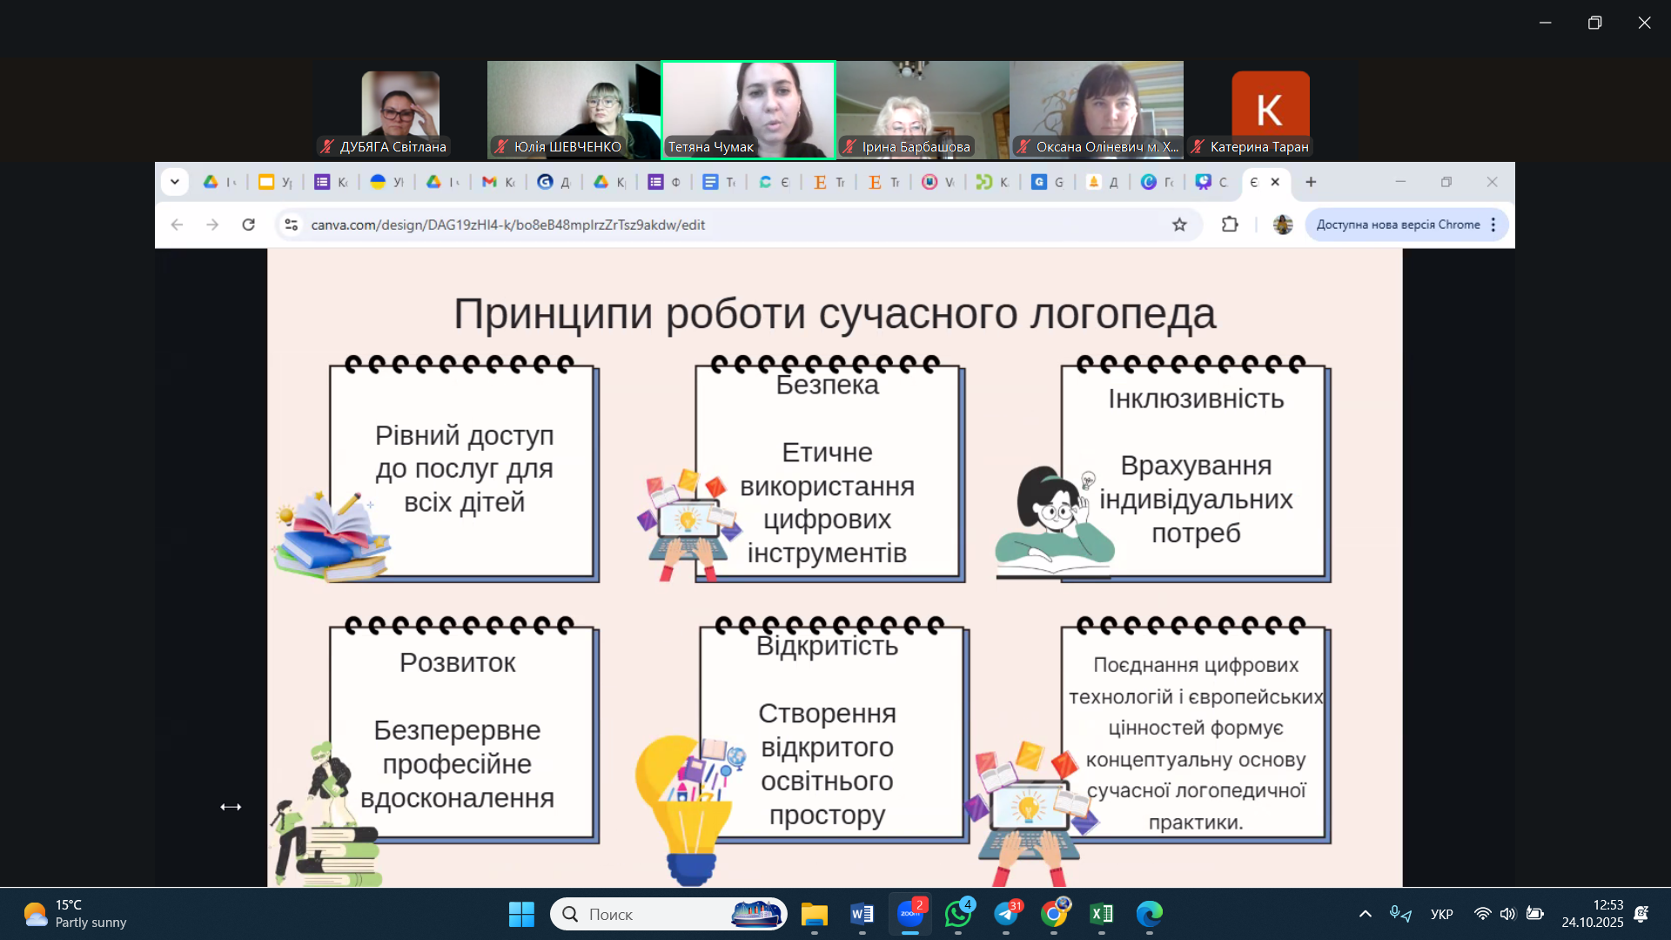Go back with the browser back arrow
1671x940 pixels.
coord(178,225)
